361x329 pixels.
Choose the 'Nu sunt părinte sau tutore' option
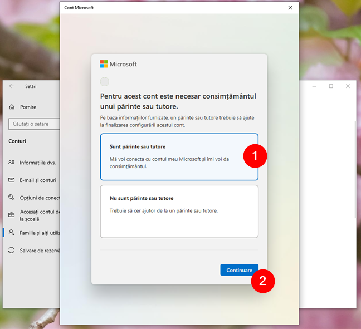[x=179, y=211]
